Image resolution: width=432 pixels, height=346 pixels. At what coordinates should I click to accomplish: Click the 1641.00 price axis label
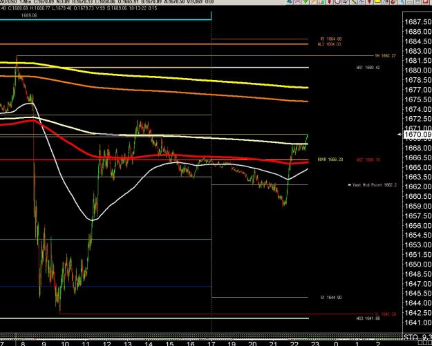(417, 323)
